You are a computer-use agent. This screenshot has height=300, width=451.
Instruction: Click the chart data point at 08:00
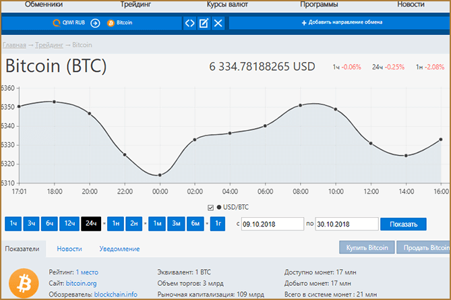(x=300, y=105)
